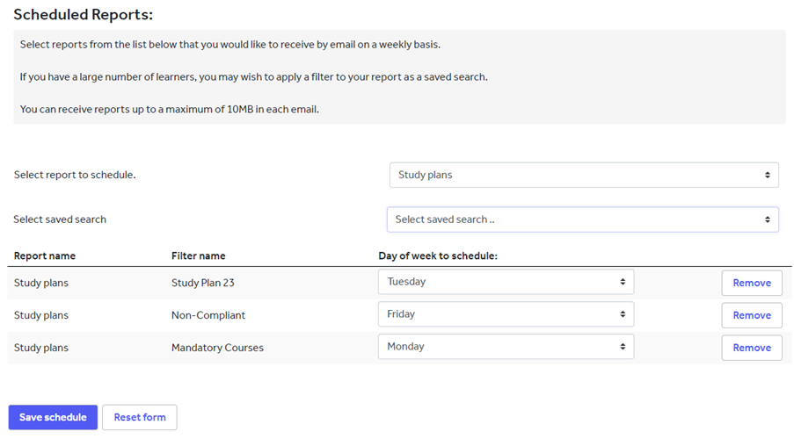Click the 'Select saved search' field label

coord(60,219)
